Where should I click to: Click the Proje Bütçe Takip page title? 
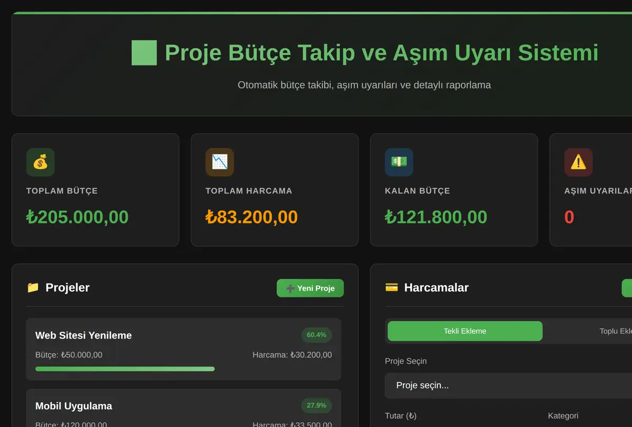382,53
